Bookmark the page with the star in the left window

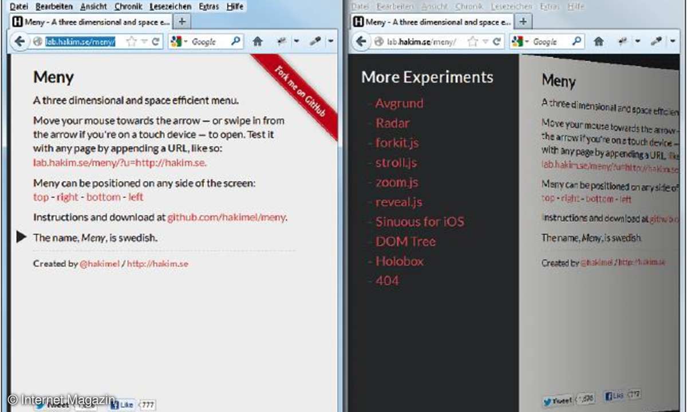coord(131,42)
